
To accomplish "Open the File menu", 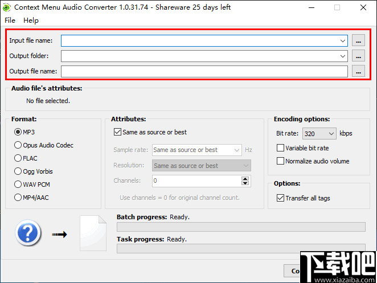I will [x=10, y=20].
